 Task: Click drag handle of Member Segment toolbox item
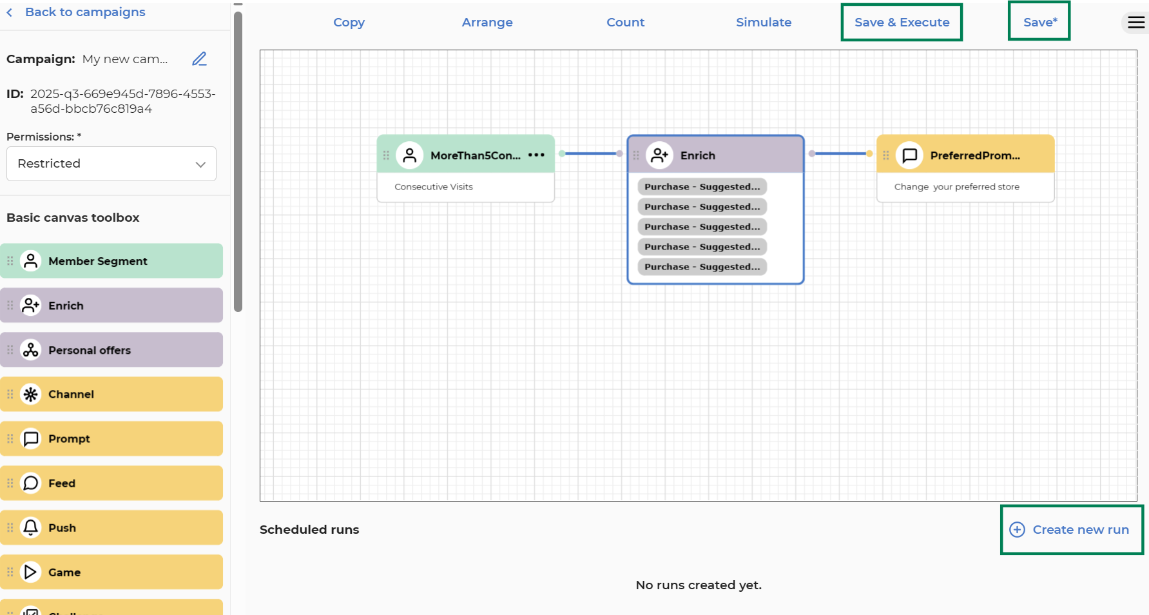tap(10, 261)
